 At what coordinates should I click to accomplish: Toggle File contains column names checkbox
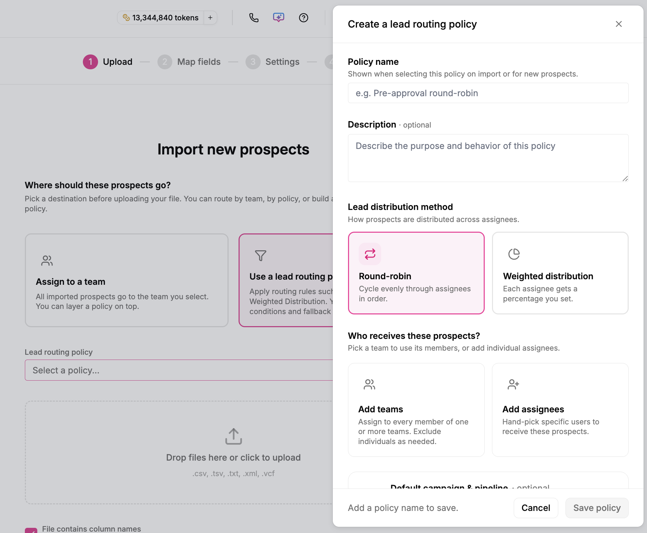click(31, 530)
